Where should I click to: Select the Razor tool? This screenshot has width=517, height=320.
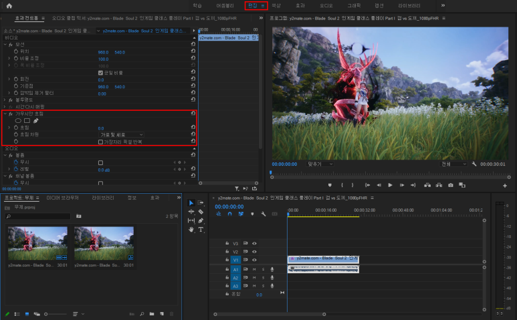point(201,212)
